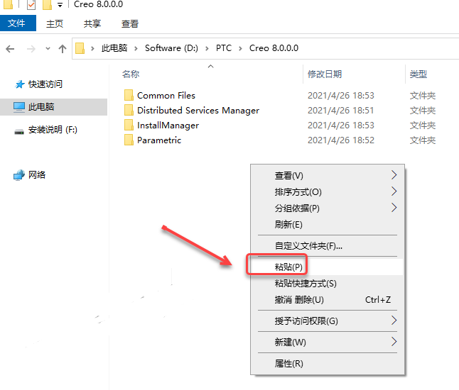The image size is (459, 390).
Task: Select the InstallManager folder name
Action: coord(168,126)
